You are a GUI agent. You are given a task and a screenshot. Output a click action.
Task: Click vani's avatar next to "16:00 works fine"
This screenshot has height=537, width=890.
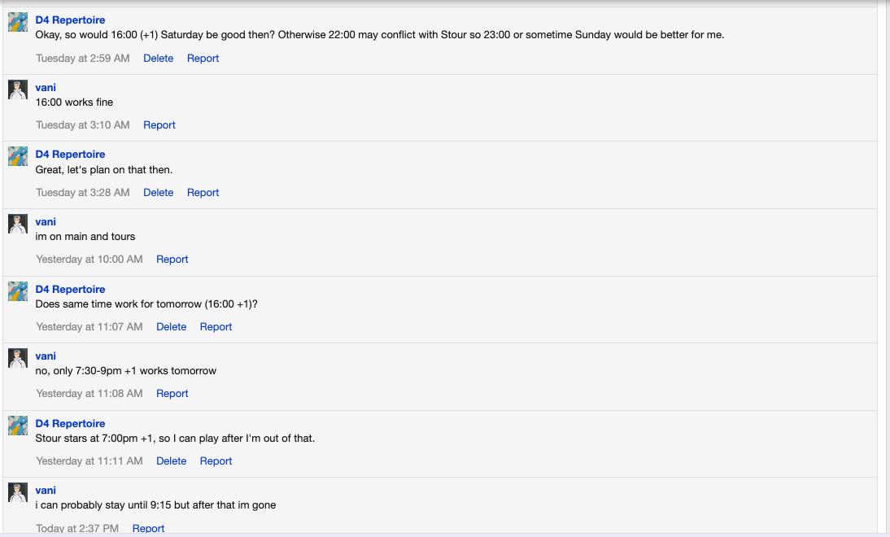coord(18,89)
